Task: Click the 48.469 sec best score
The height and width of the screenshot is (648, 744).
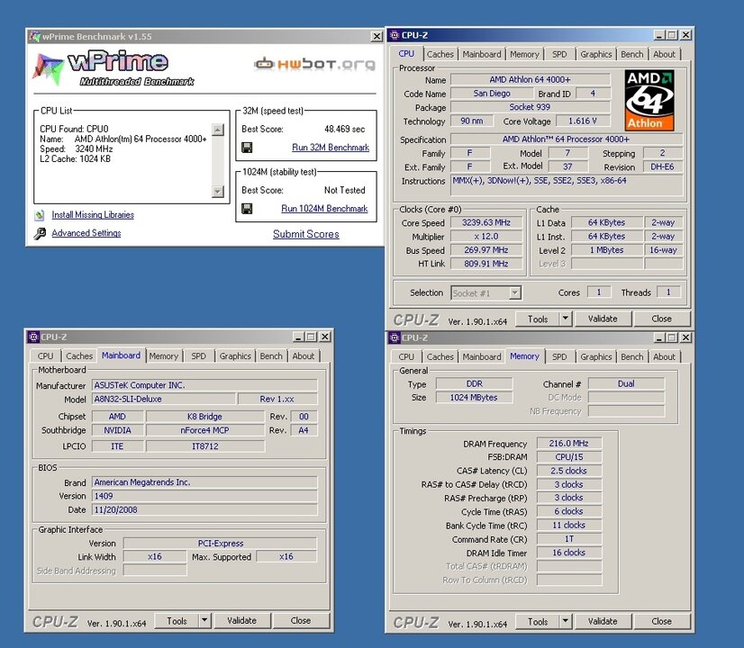Action: 344,129
